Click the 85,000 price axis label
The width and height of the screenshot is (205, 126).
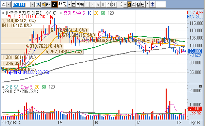[195, 72]
